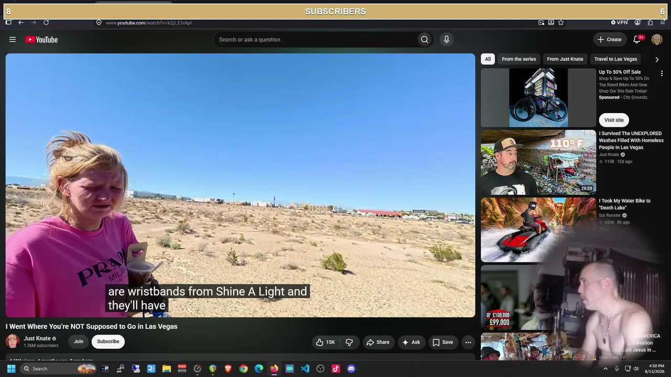Open Brave browser from the taskbar
The width and height of the screenshot is (671, 377).
tap(228, 369)
